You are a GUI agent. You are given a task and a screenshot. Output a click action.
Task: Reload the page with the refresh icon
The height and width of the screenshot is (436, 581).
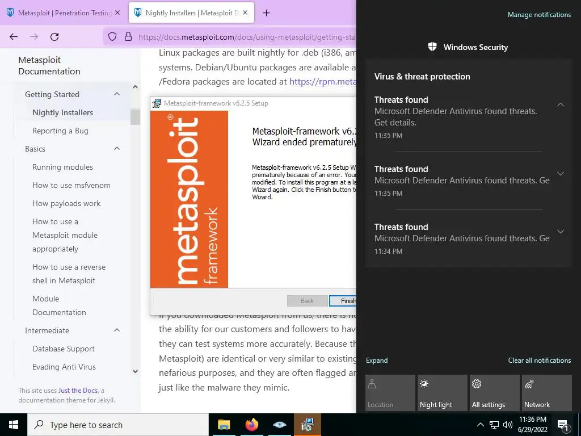pyautogui.click(x=54, y=37)
